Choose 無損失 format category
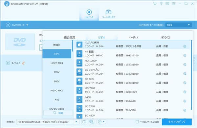The width and height of the screenshot is (197, 128). 57,45
